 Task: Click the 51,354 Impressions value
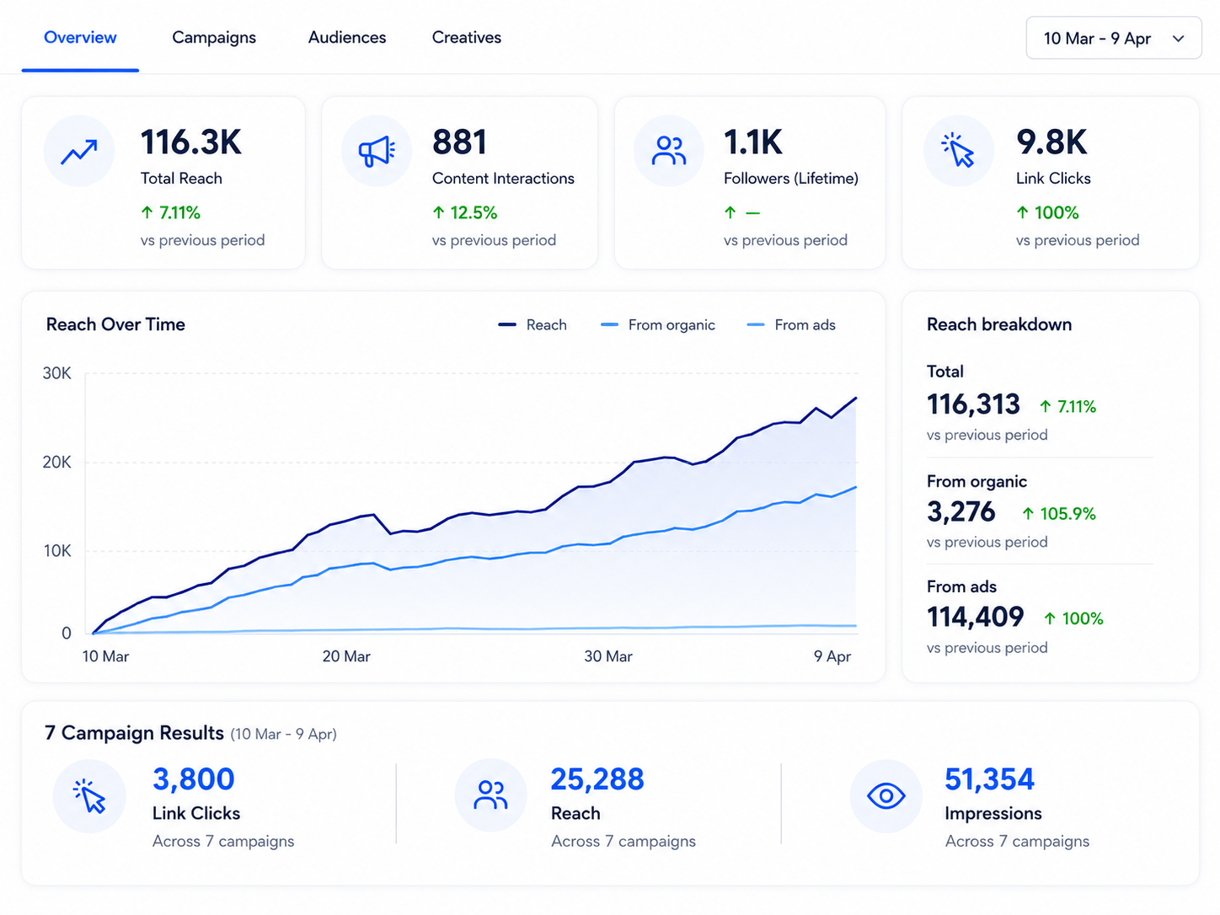point(989,779)
